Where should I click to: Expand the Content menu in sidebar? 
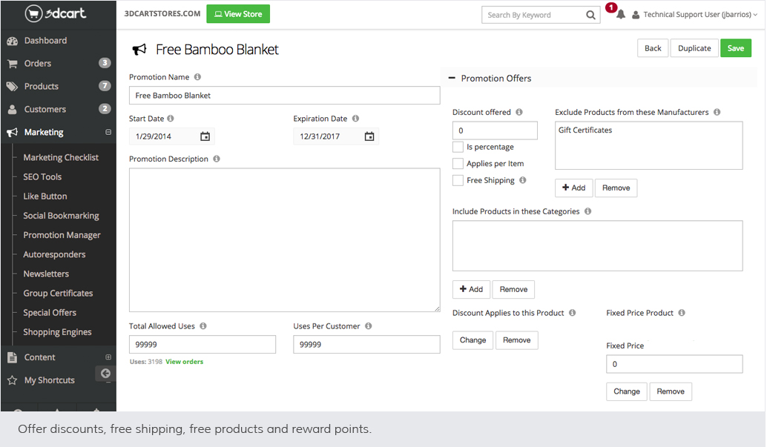point(108,357)
